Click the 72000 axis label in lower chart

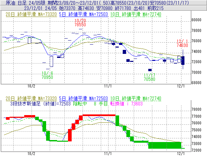[x=196, y=150]
